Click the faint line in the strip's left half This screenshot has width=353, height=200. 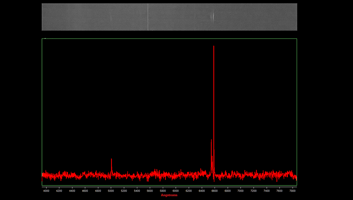coord(111,18)
